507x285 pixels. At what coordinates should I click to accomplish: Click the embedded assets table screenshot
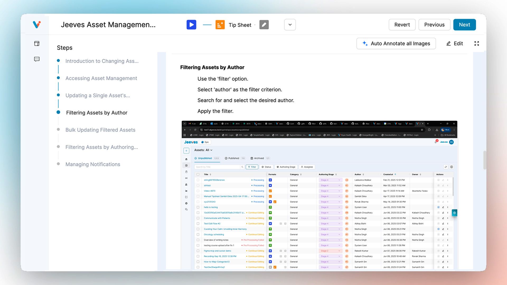[319, 195]
